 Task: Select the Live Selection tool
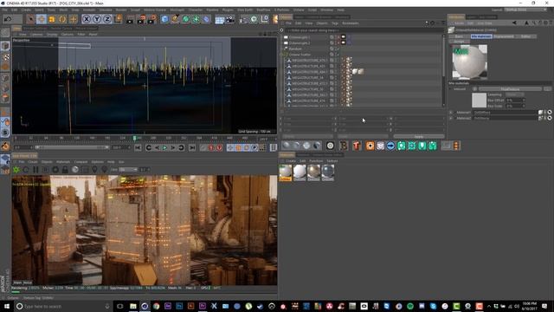(x=31, y=19)
